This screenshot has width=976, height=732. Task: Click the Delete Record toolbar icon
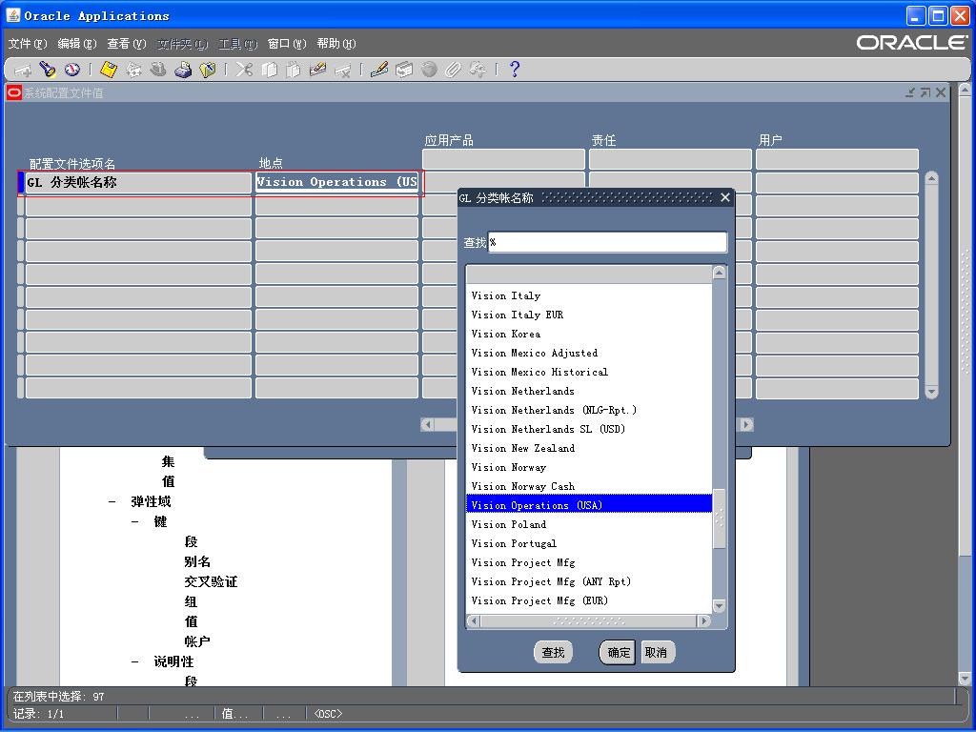[x=342, y=70]
